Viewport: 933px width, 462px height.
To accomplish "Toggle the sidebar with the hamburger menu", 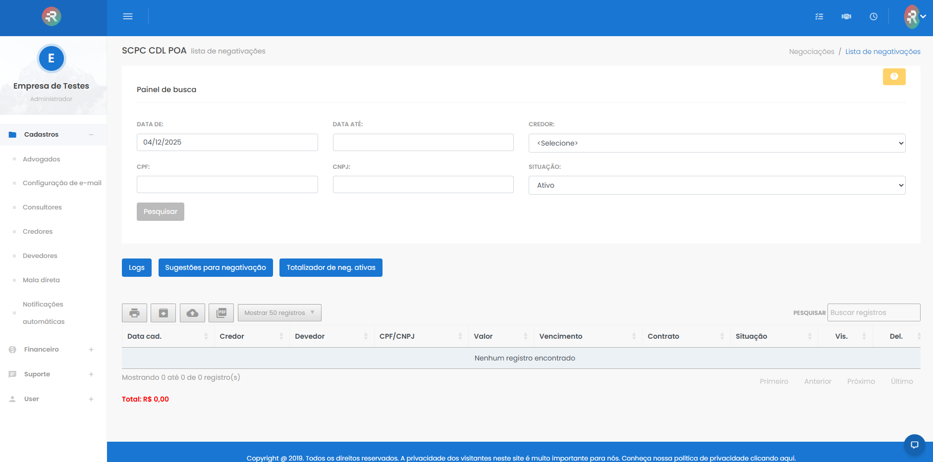I will click(x=128, y=17).
